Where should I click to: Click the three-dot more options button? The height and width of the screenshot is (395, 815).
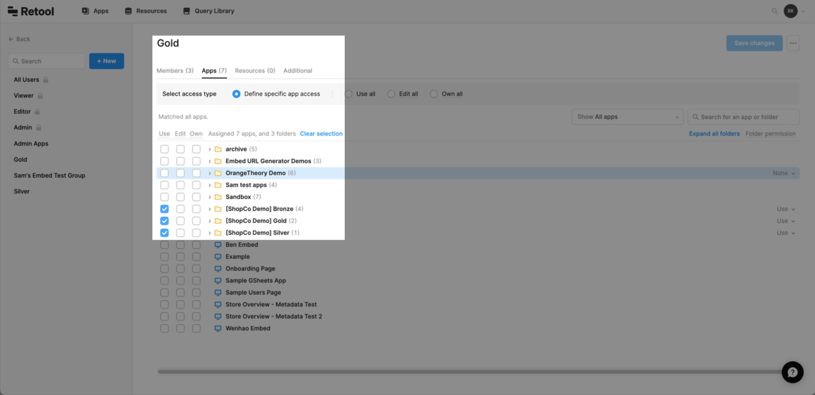click(x=793, y=43)
